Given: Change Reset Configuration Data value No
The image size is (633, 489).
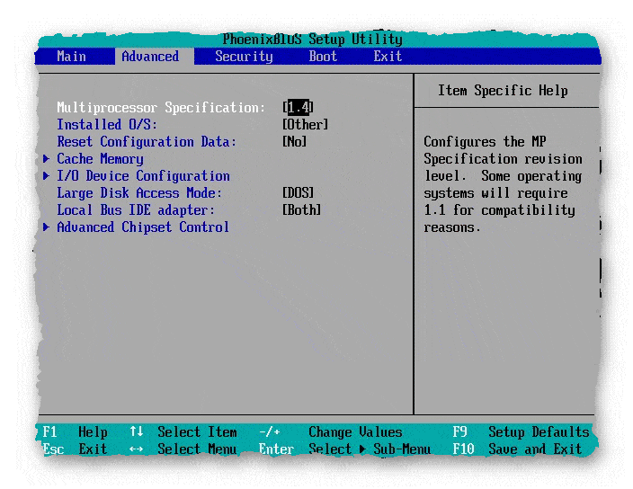Looking at the screenshot, I should tap(294, 141).
